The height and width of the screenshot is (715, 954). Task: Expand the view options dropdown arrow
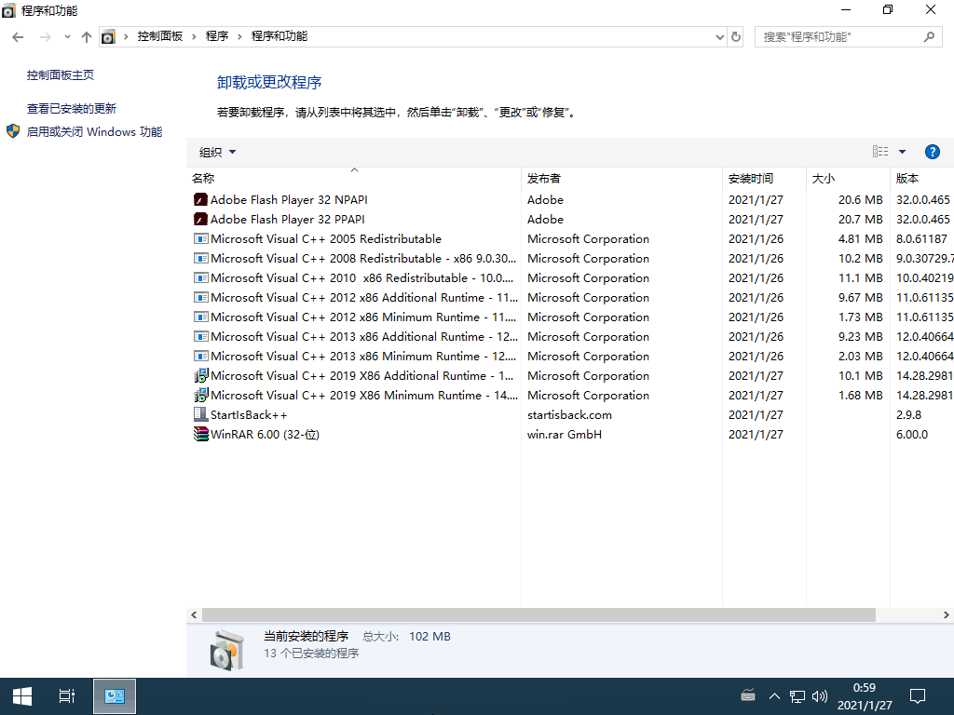click(902, 152)
